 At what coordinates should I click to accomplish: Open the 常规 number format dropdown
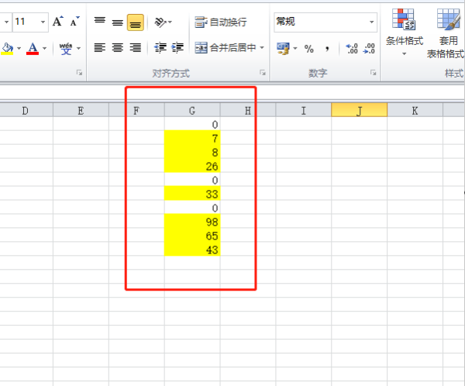click(x=371, y=22)
